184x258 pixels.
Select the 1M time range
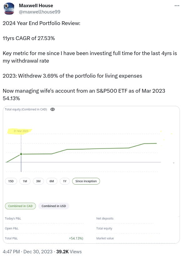[x=25, y=181]
